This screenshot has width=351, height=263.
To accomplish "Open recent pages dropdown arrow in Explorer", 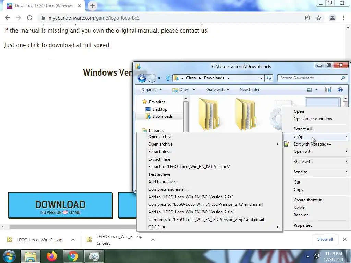I will (159, 78).
